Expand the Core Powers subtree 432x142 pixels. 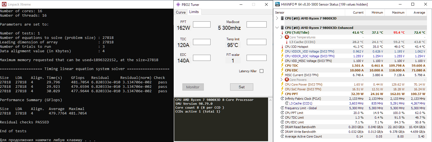point(282,80)
